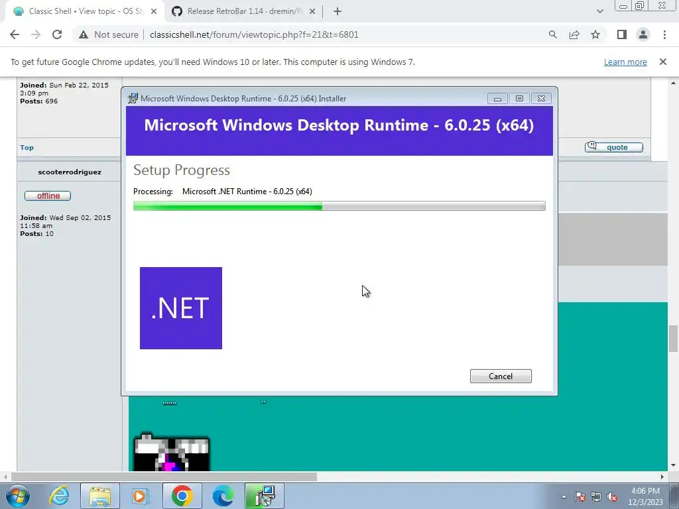Viewport: 679px width, 509px height.
Task: Launch Internet Explorer from taskbar
Action: 59,496
